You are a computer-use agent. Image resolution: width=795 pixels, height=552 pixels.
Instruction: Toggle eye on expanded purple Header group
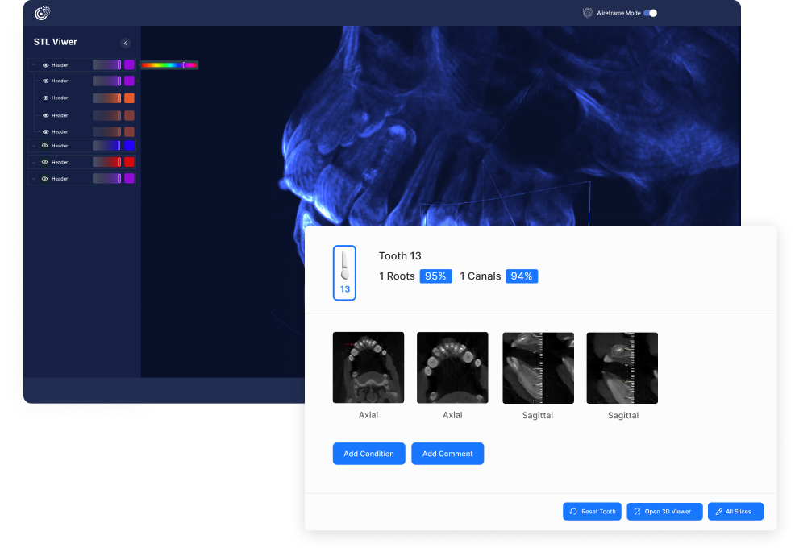click(x=46, y=65)
